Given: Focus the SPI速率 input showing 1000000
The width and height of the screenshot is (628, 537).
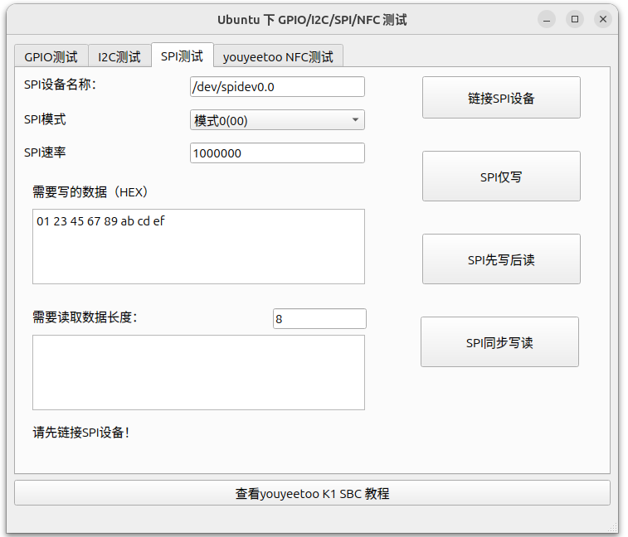Looking at the screenshot, I should pyautogui.click(x=277, y=153).
